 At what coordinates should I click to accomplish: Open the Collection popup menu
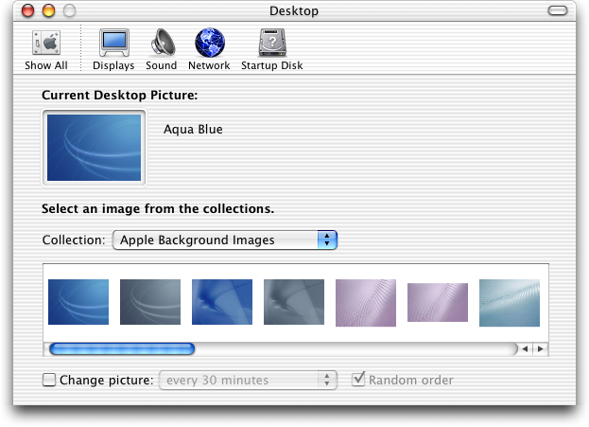(225, 240)
